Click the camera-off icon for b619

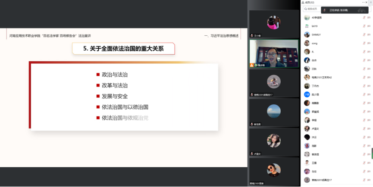369,26
